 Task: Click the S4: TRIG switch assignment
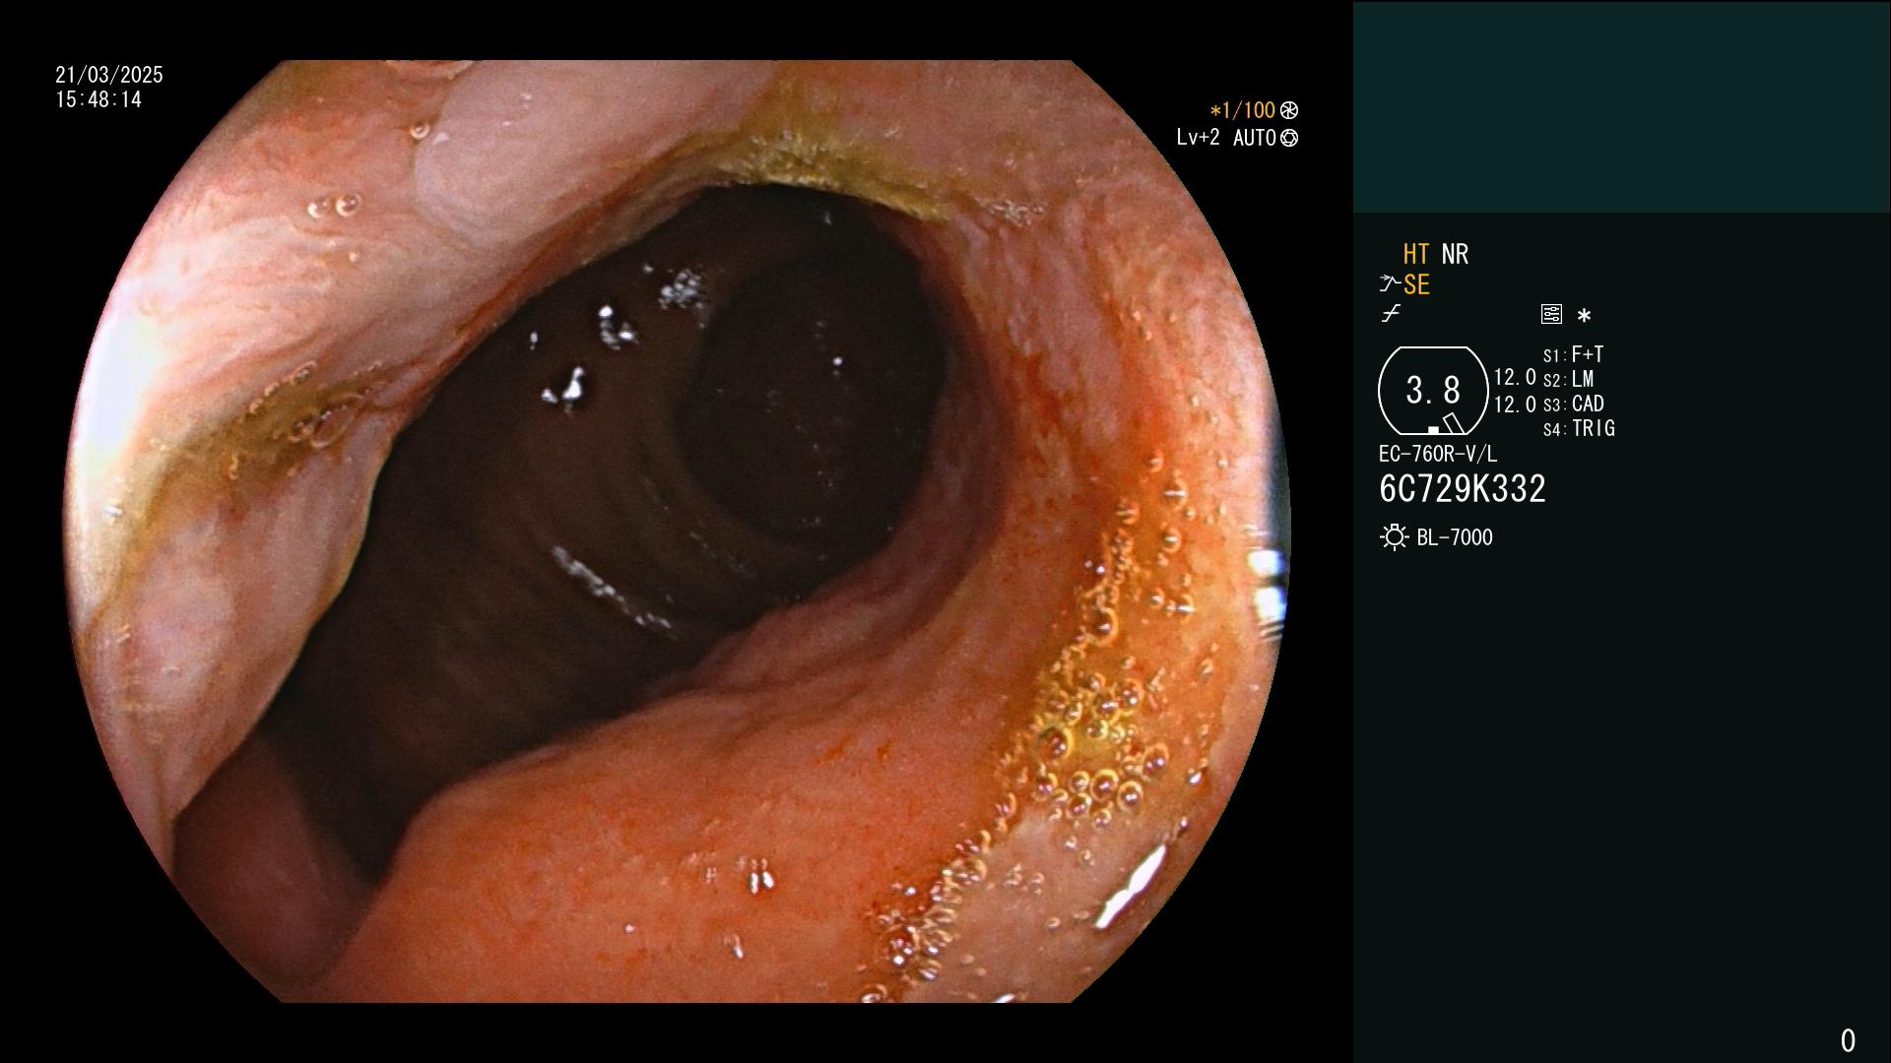click(1579, 428)
